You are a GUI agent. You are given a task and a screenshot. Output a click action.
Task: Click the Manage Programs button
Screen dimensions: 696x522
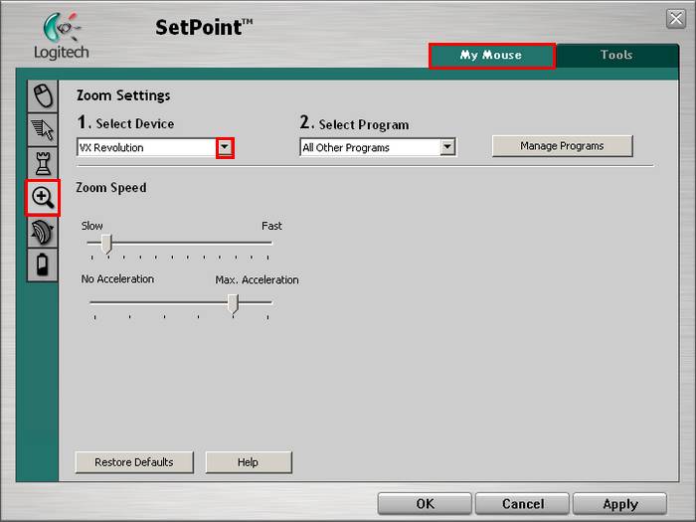pyautogui.click(x=563, y=146)
